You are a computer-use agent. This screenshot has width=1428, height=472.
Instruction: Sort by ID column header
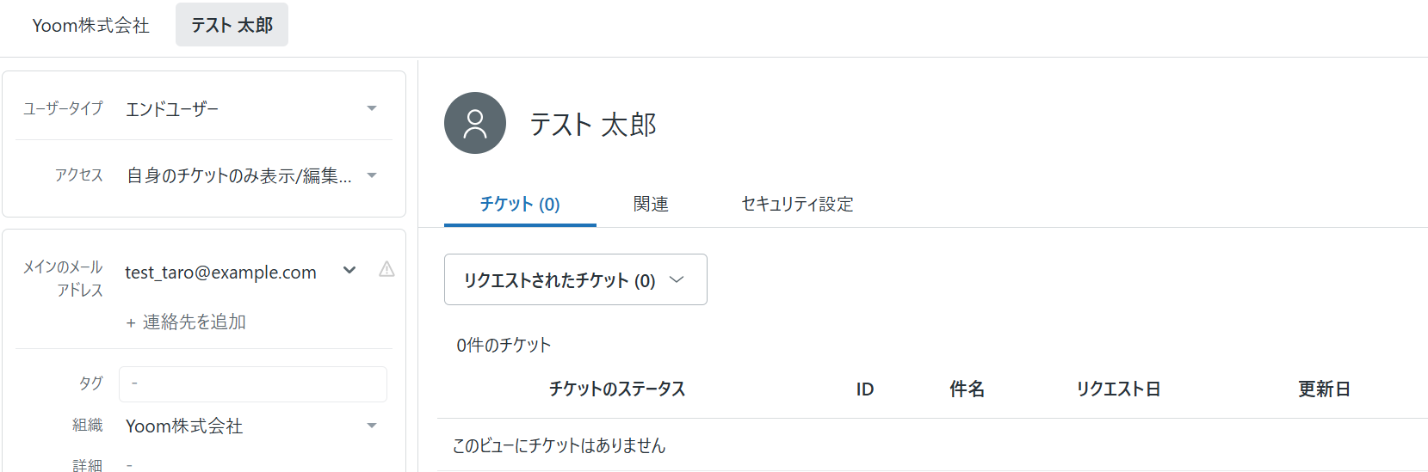pos(865,389)
